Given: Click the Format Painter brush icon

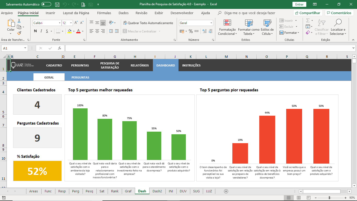Looking at the screenshot, I should pyautogui.click(x=19, y=33).
